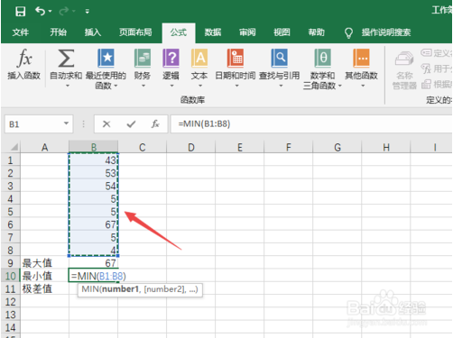Select column B header
The height and width of the screenshot is (338, 453).
pos(93,147)
